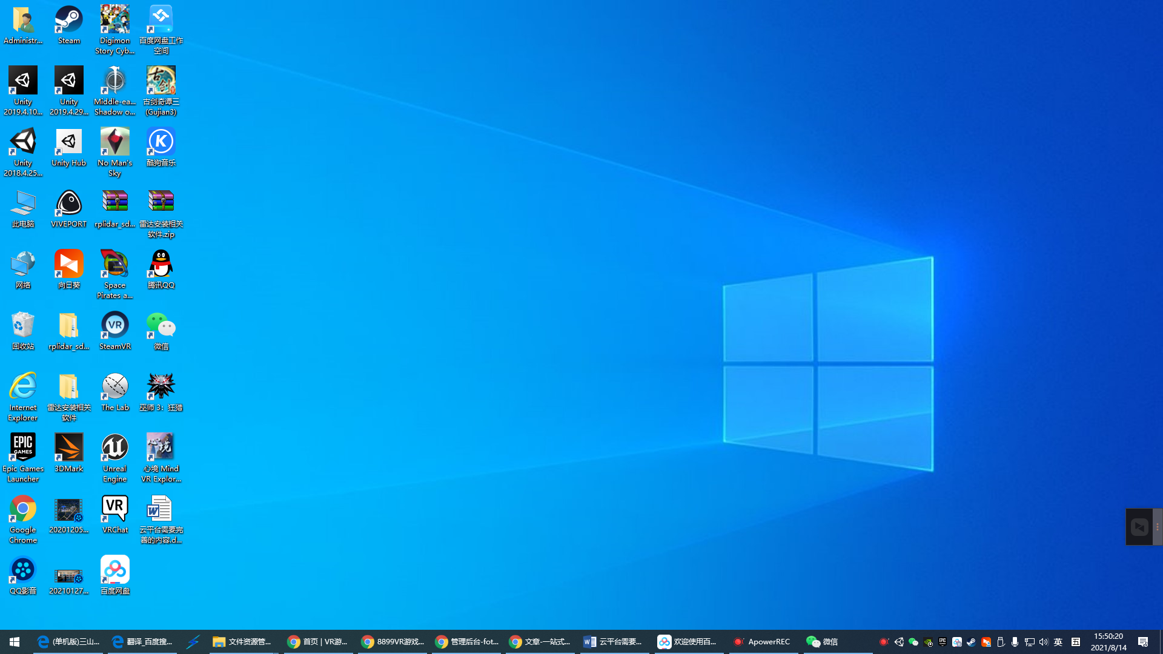Select 雷达安装相关软件.zip archive

pos(161,214)
